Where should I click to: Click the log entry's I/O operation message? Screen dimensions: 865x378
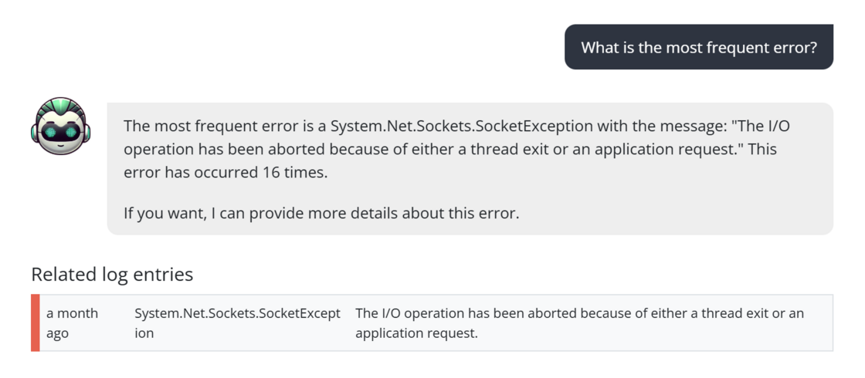click(580, 323)
